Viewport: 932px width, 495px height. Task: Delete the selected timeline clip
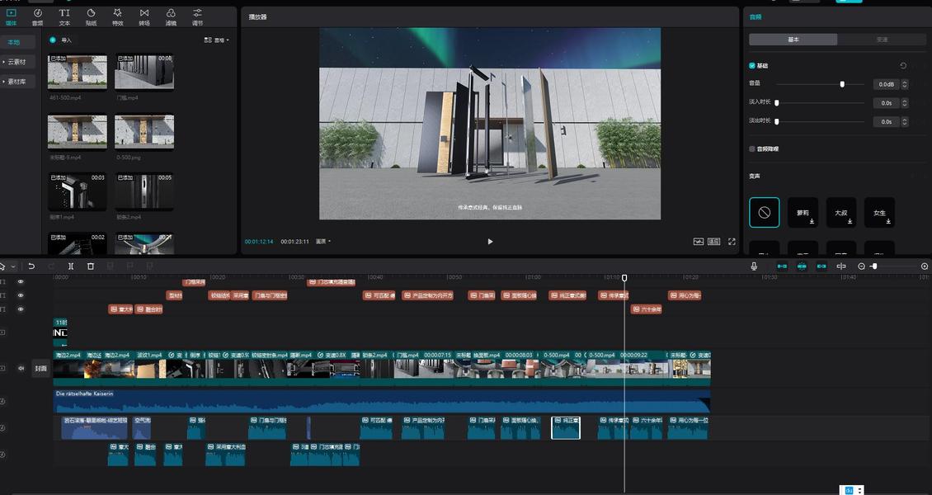pyautogui.click(x=91, y=266)
